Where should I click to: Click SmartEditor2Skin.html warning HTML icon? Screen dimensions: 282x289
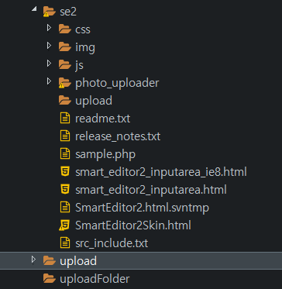(64, 225)
